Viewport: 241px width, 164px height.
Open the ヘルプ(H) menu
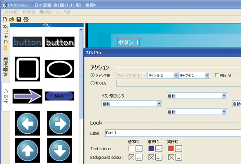click(63, 12)
